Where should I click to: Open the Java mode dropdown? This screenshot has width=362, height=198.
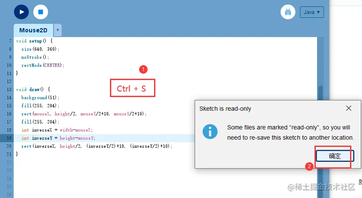point(312,12)
